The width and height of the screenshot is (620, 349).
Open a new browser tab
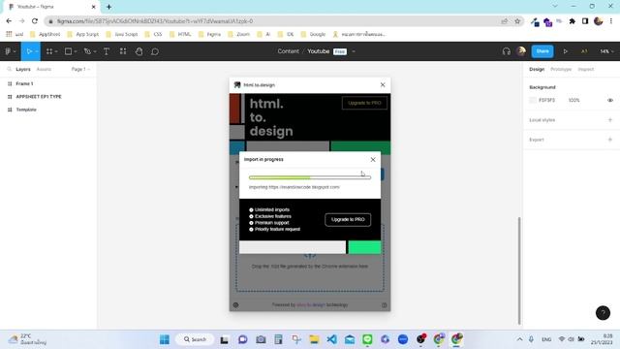tap(108, 7)
